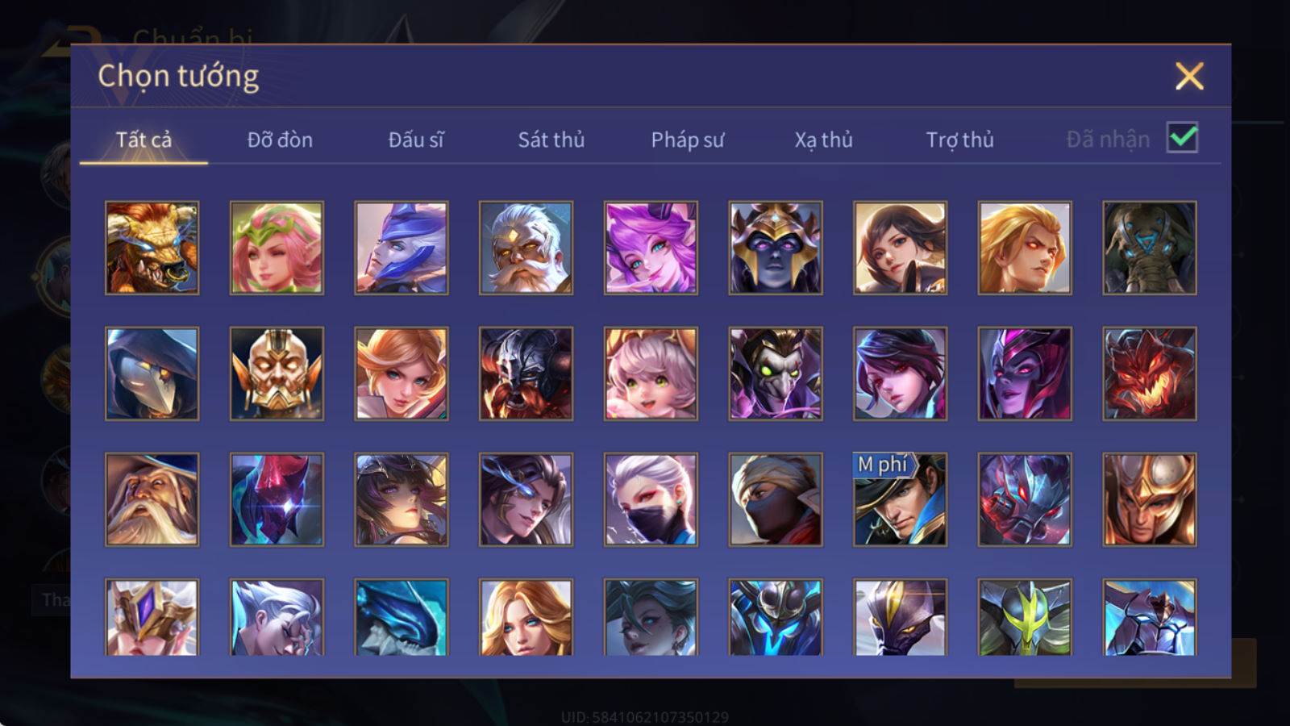Pick the ninja with headband and face mask
1290x726 pixels.
tap(776, 499)
